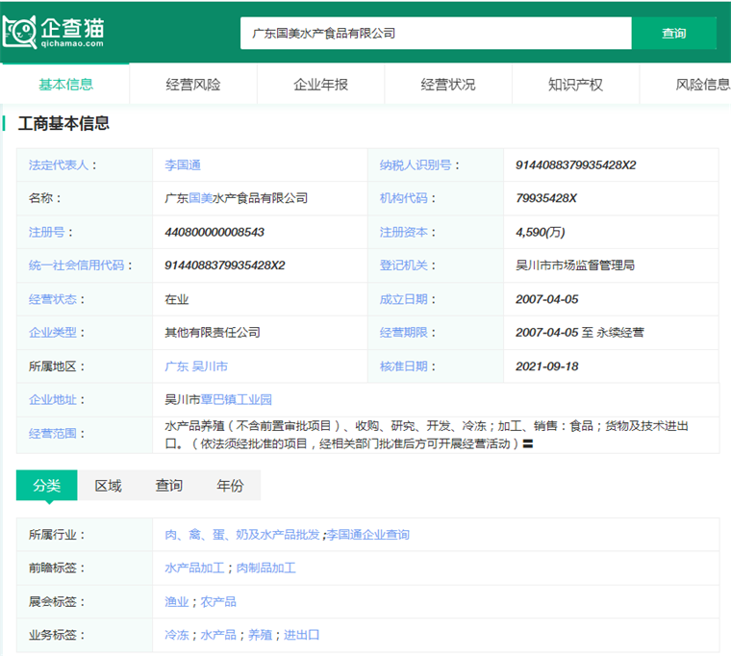Viewport: 731px width, 656px height.
Task: Click the 农产品 exhibition tag
Action: coord(218,602)
